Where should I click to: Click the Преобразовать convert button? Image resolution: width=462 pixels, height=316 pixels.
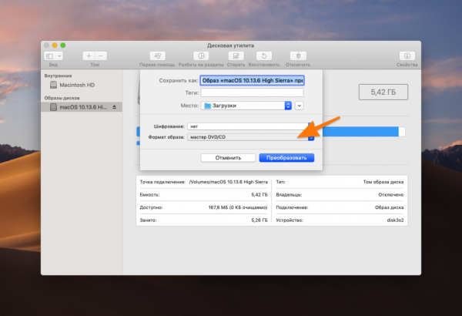coord(286,158)
